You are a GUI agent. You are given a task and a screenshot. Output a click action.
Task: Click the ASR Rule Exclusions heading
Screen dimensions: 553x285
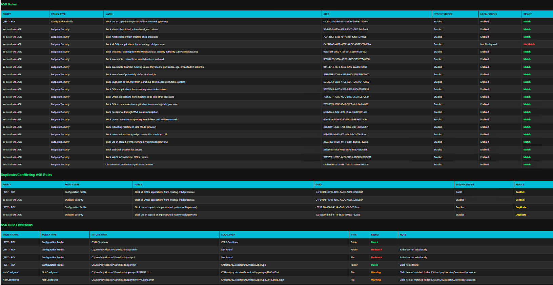click(x=17, y=225)
